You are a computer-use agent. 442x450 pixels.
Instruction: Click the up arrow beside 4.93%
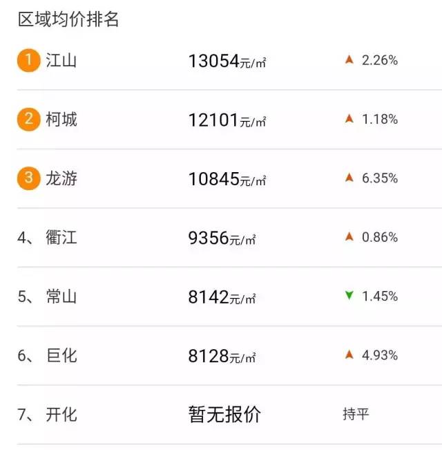pyautogui.click(x=349, y=355)
